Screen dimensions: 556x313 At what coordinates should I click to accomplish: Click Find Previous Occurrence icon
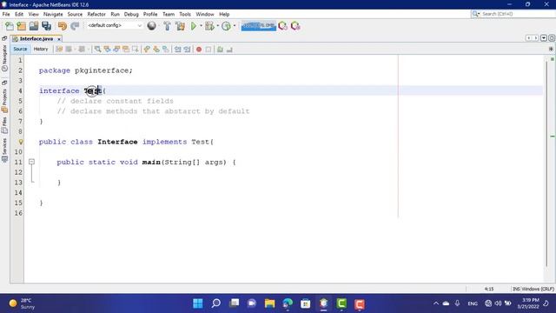(x=107, y=50)
